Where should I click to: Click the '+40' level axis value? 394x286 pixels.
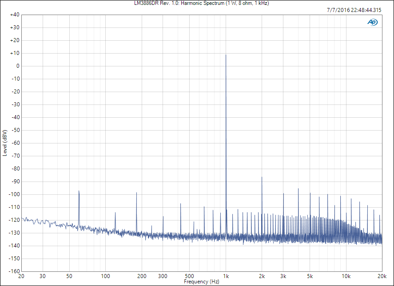click(x=15, y=15)
